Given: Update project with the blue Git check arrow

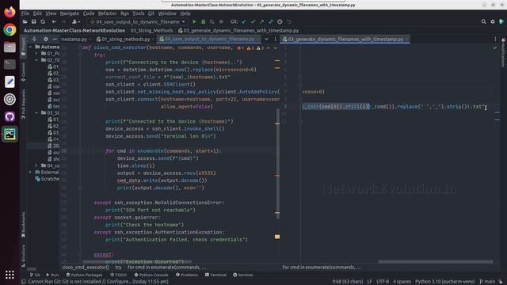Looking at the screenshot, I should 244,21.
